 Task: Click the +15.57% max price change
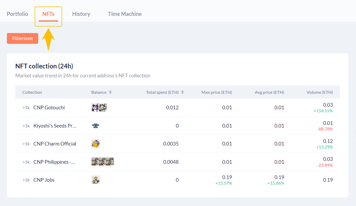[x=224, y=183]
